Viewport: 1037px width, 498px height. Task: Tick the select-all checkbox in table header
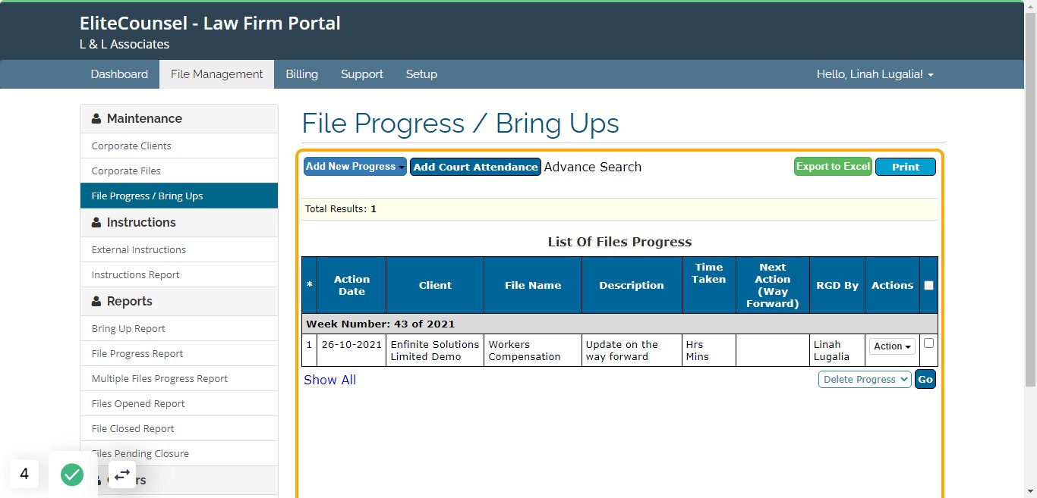(928, 286)
